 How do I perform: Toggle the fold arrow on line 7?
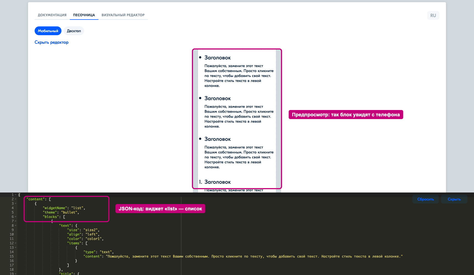(x=16, y=221)
